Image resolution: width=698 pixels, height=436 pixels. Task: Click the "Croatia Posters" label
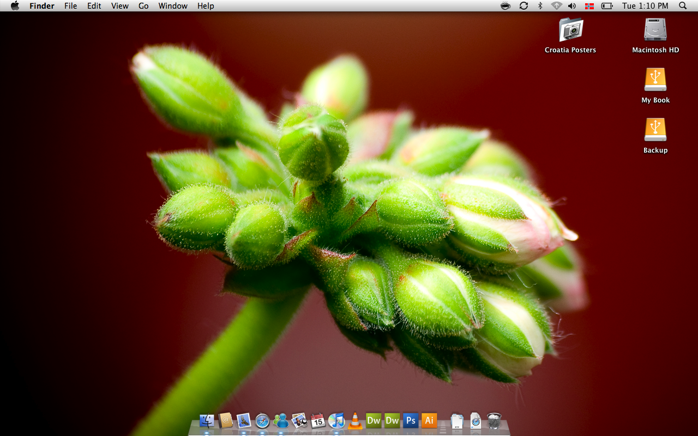(x=570, y=50)
